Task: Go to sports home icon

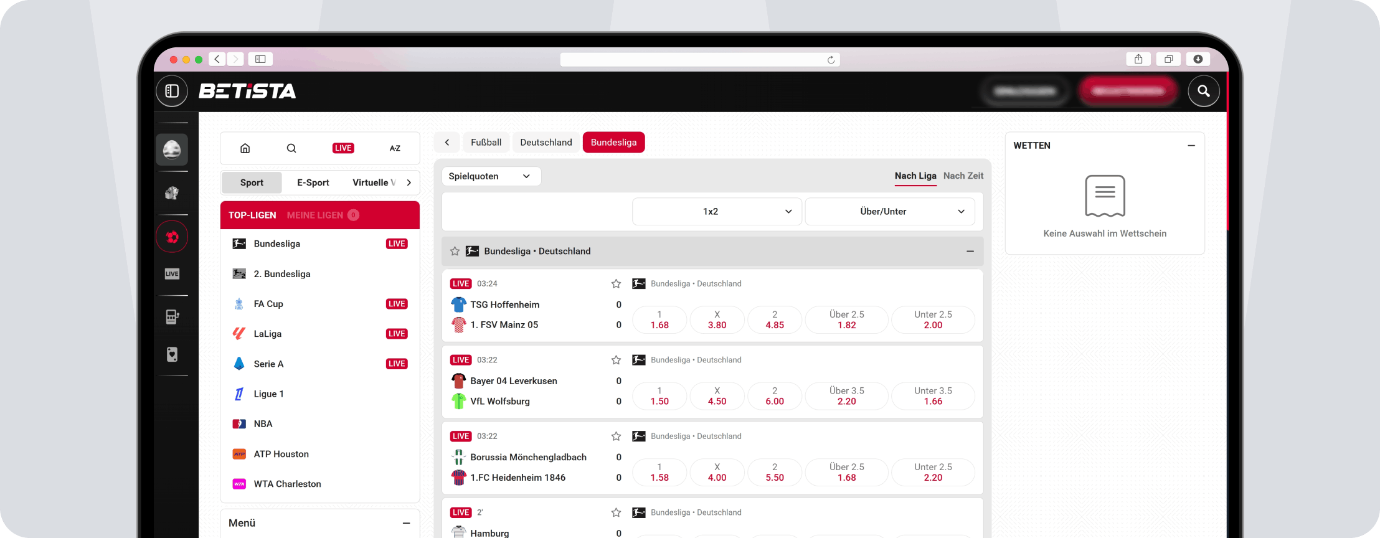Action: (x=245, y=148)
